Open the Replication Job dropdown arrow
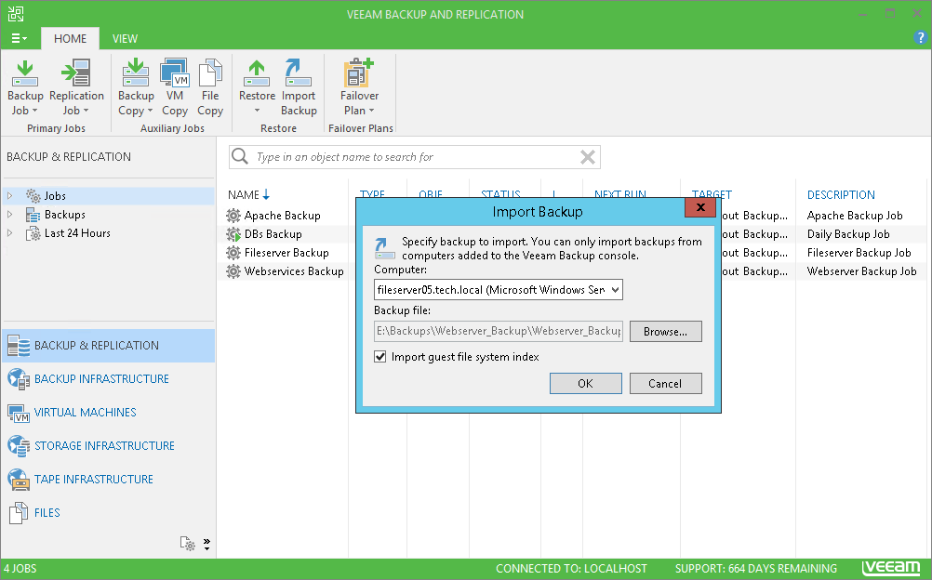This screenshot has height=580, width=932. pyautogui.click(x=86, y=111)
